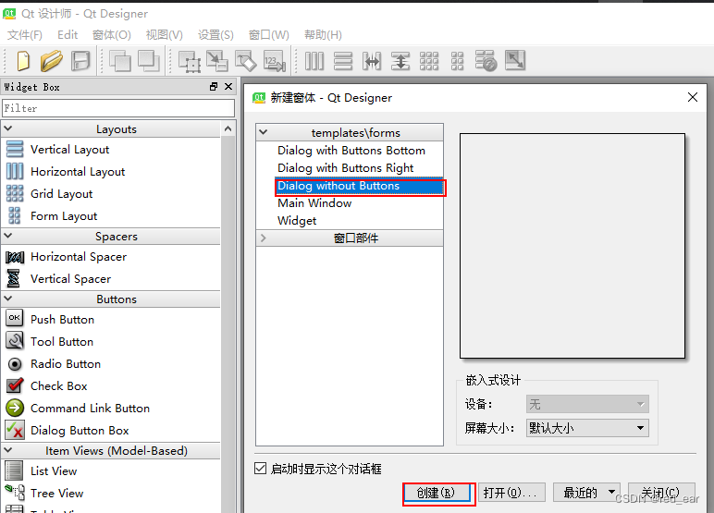Image resolution: width=714 pixels, height=513 pixels.
Task: Click the 打开(O)... button
Action: point(510,493)
